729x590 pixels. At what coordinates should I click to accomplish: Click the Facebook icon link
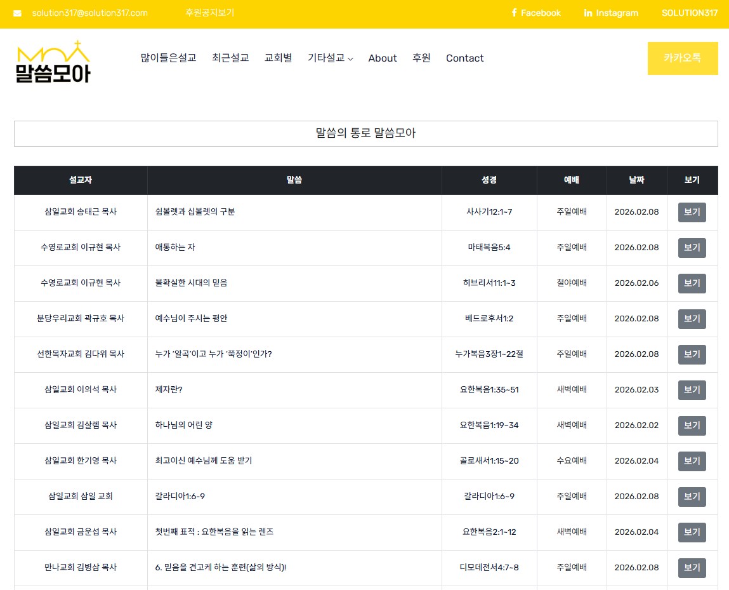(536, 13)
